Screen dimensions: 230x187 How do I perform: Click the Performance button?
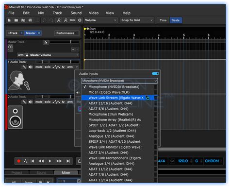click(67, 33)
